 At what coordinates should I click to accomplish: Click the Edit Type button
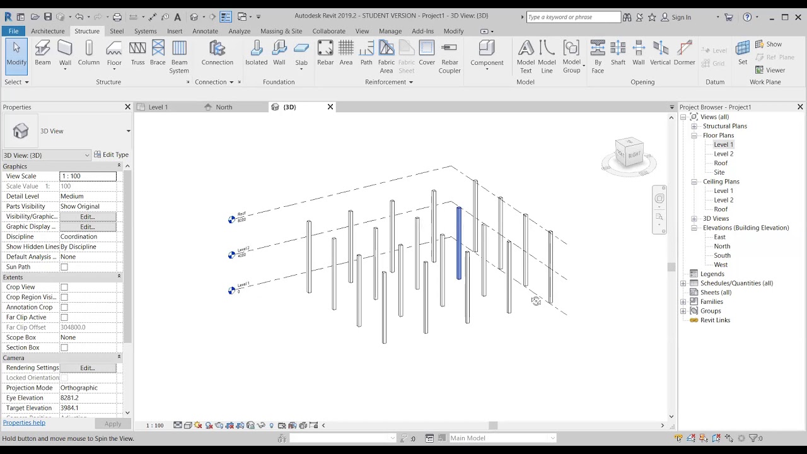point(111,154)
